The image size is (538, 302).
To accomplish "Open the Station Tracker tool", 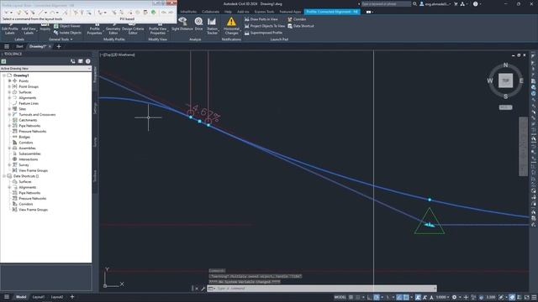I will 212,26.
